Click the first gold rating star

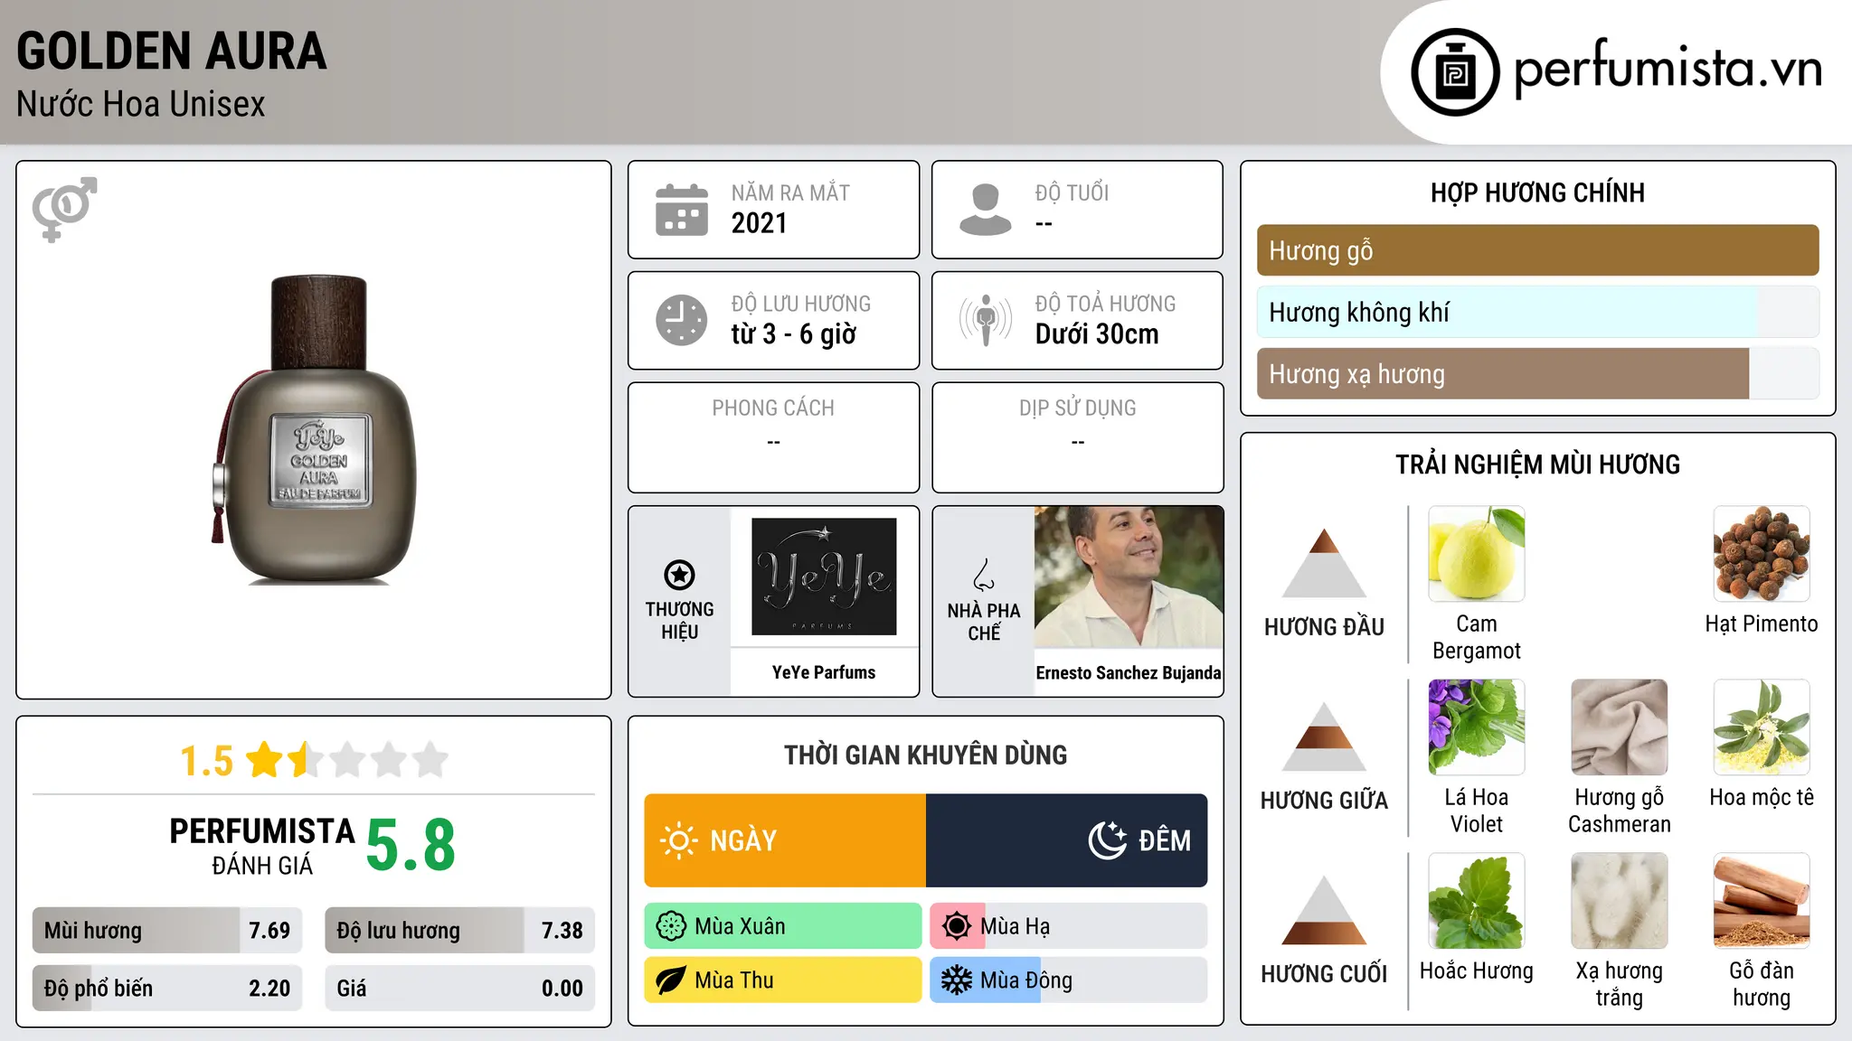click(x=265, y=760)
